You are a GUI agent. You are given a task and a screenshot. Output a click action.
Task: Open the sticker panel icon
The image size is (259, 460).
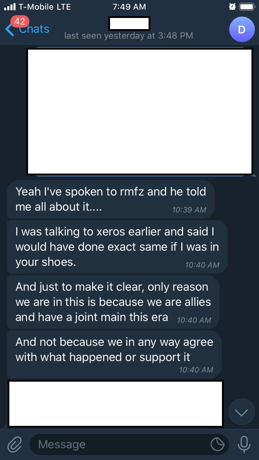tap(217, 445)
